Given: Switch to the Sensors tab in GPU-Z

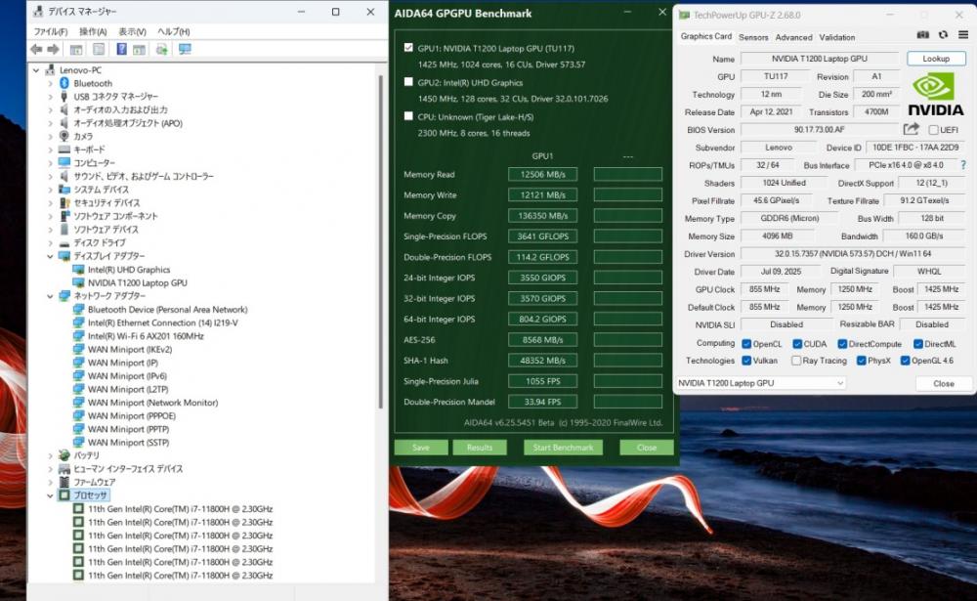Looking at the screenshot, I should point(753,37).
